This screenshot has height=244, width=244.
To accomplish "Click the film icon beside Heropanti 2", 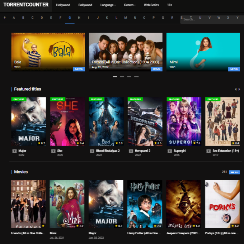I will click(131, 151).
